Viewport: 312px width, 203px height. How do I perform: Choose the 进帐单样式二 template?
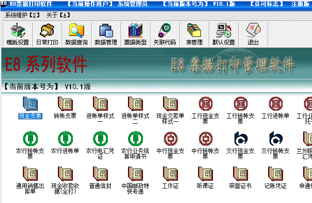pyautogui.click(x=135, y=110)
